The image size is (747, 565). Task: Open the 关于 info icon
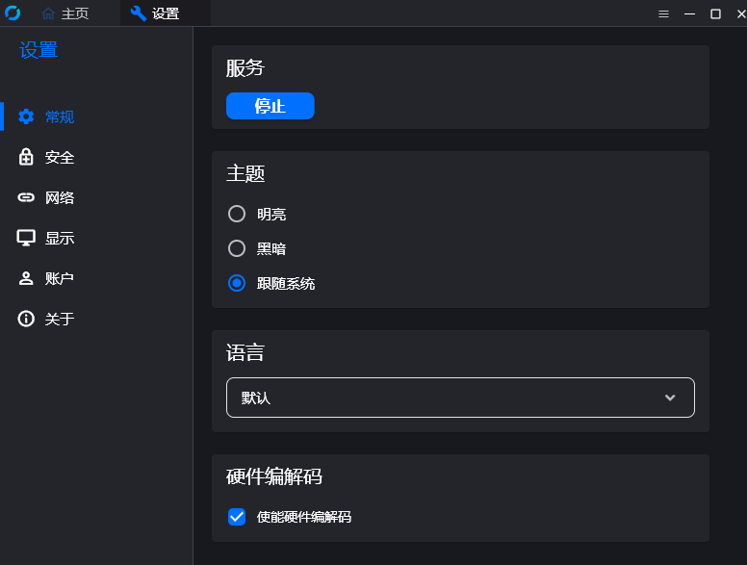pos(26,319)
